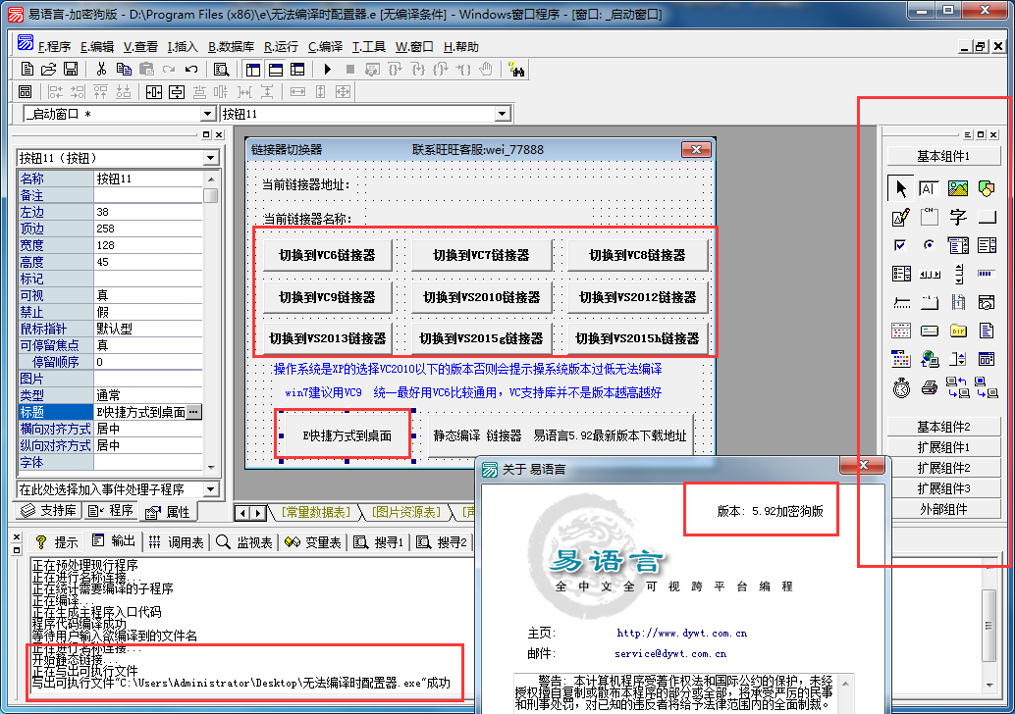Expand the 按钮11（按钮） object dropdown in properties
The image size is (1015, 714).
tap(211, 158)
